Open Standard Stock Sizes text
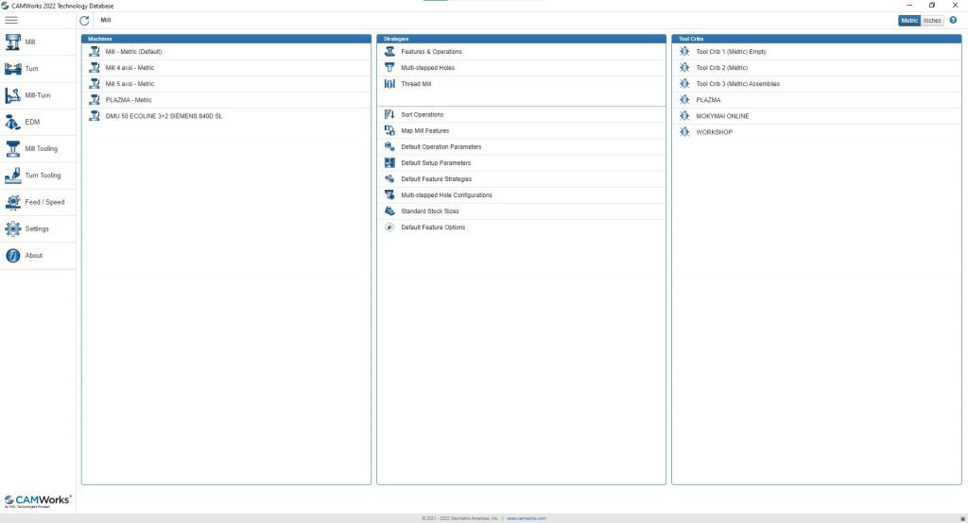This screenshot has width=968, height=523. 430,211
